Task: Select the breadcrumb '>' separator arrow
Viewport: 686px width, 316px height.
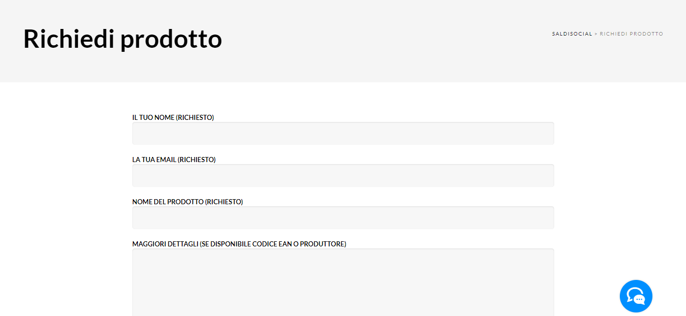Action: click(596, 34)
